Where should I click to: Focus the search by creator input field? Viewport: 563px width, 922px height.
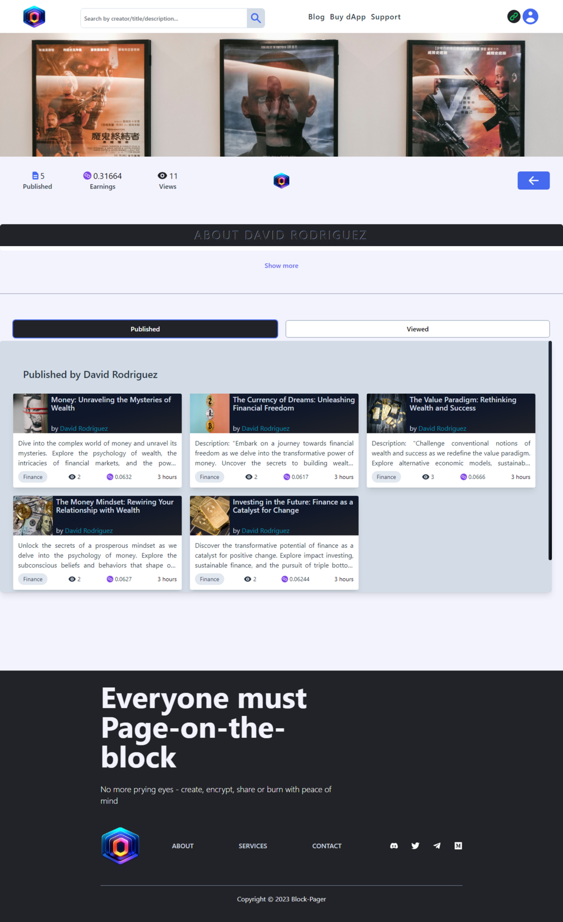(x=164, y=18)
